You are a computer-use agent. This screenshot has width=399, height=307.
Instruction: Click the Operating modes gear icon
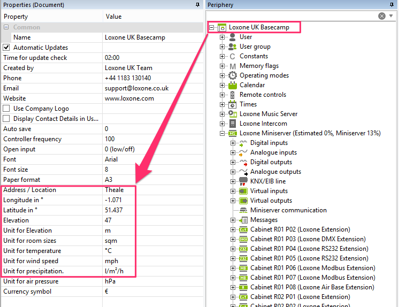pos(233,75)
